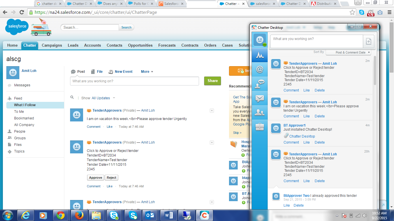Attach a file using Chatter Desktop's plus-page icon
Viewport: 394px width, 221px height.
tap(369, 41)
